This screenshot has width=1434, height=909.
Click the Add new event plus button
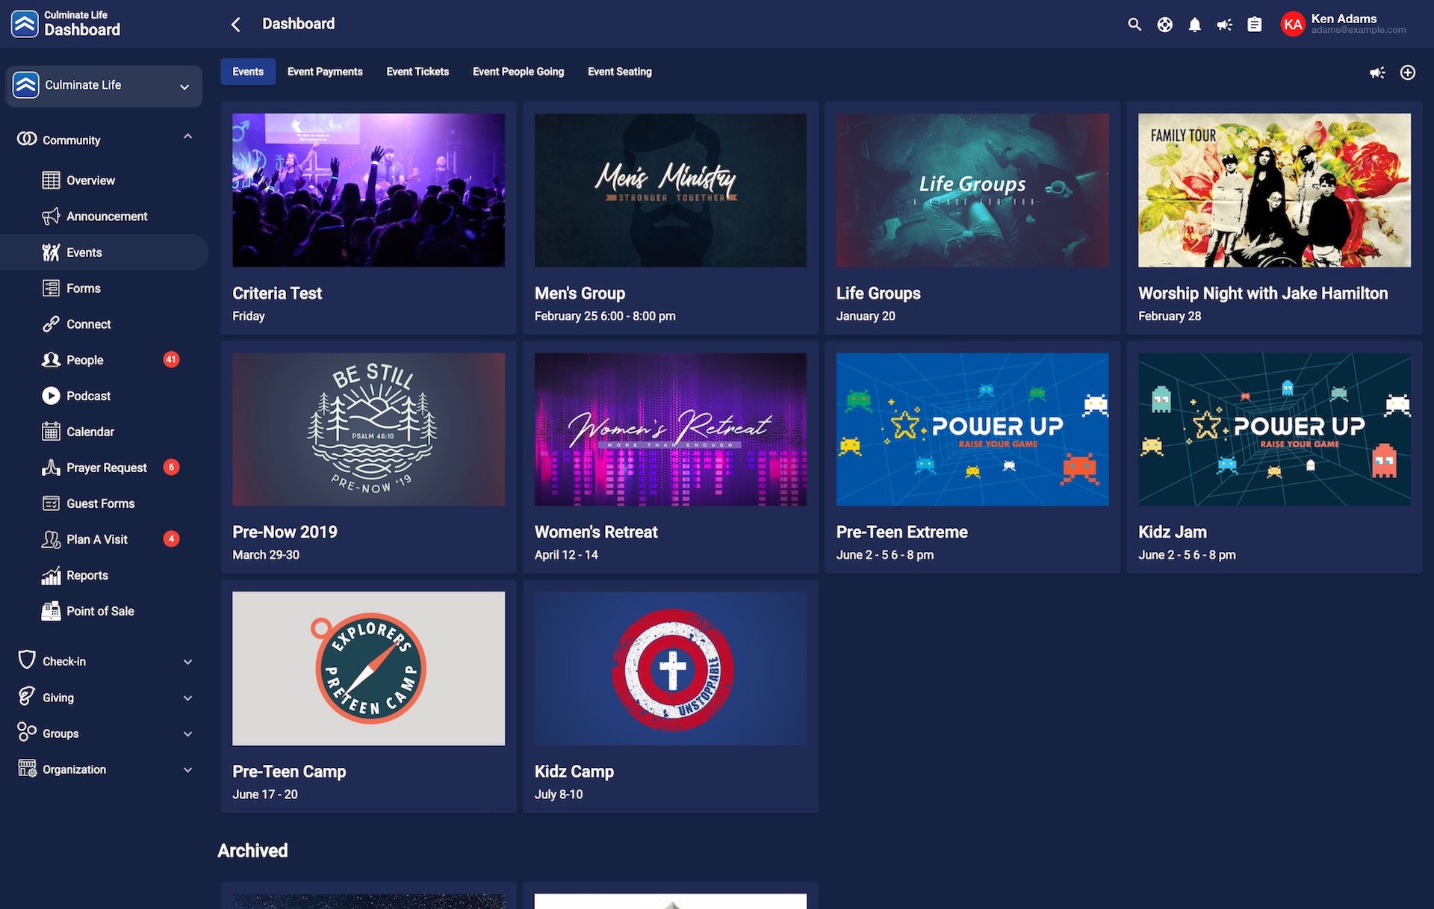[x=1409, y=72]
